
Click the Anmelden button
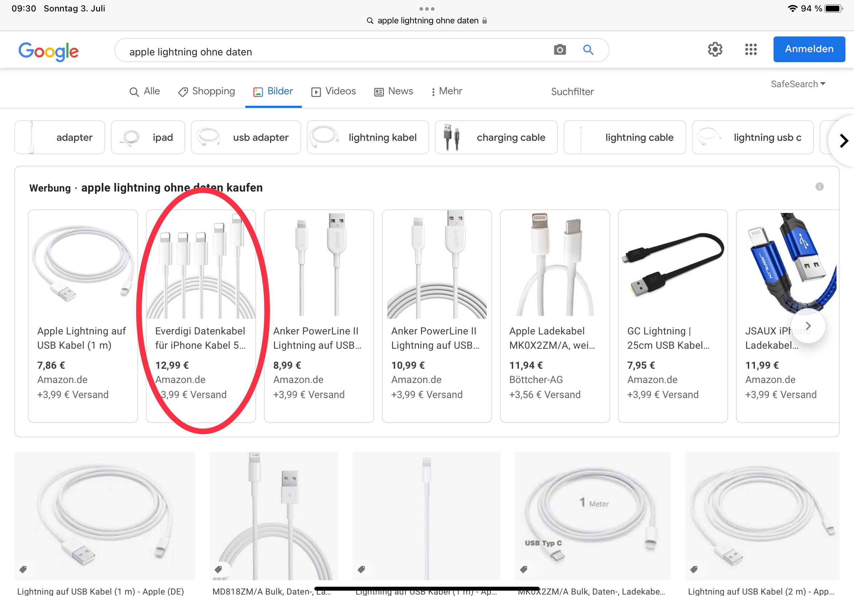[809, 49]
